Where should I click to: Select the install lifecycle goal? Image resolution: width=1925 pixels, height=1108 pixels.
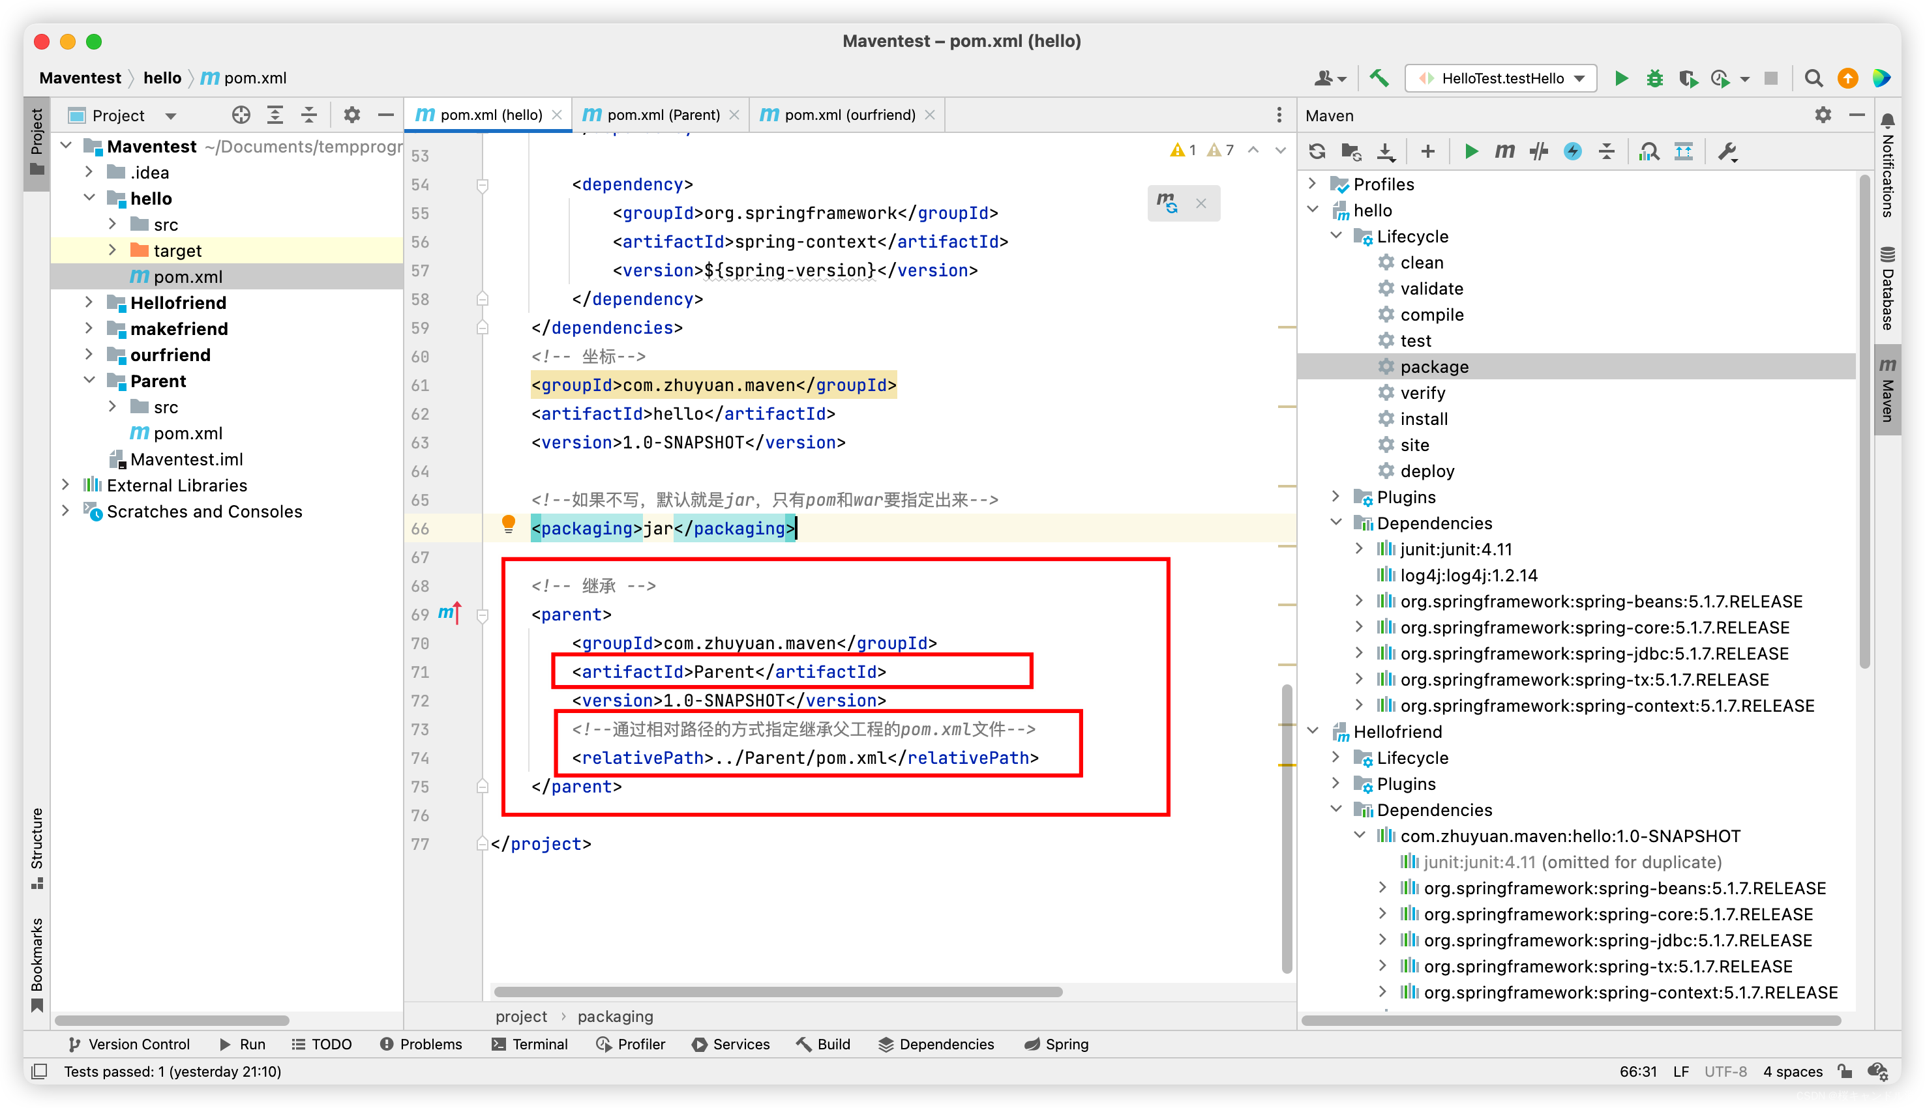tap(1423, 418)
